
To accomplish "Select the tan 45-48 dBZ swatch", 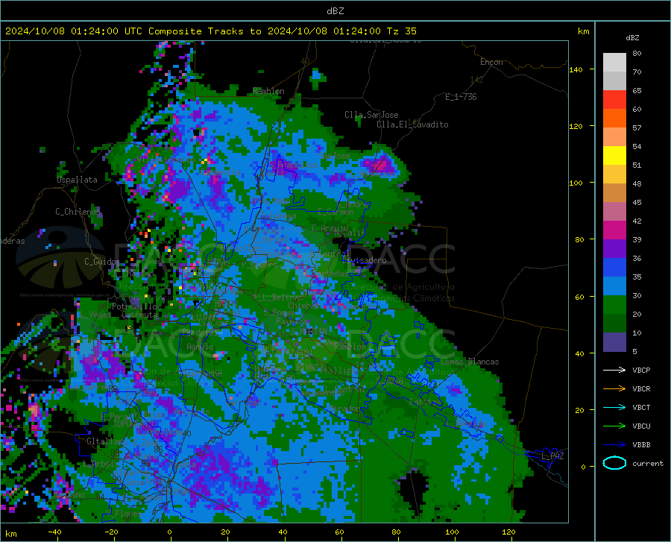I will 614,193.
